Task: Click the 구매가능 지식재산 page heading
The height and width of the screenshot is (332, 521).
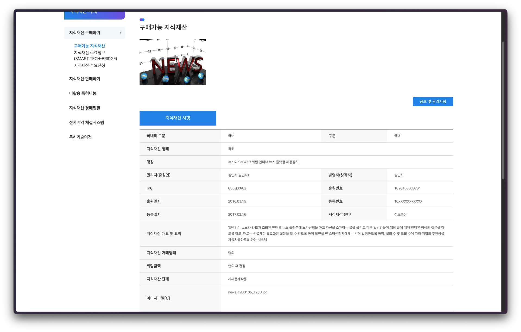Action: pos(163,27)
